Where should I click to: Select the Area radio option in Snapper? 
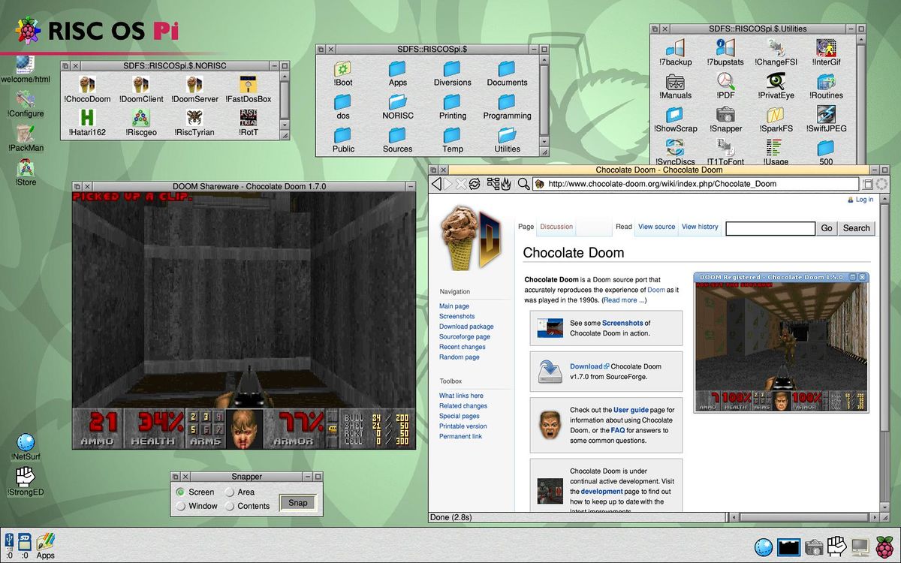(x=230, y=492)
